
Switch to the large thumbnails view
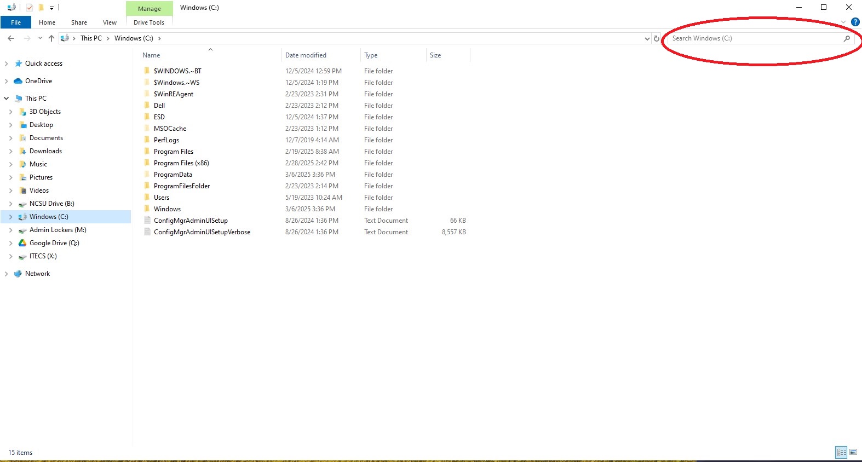(853, 452)
